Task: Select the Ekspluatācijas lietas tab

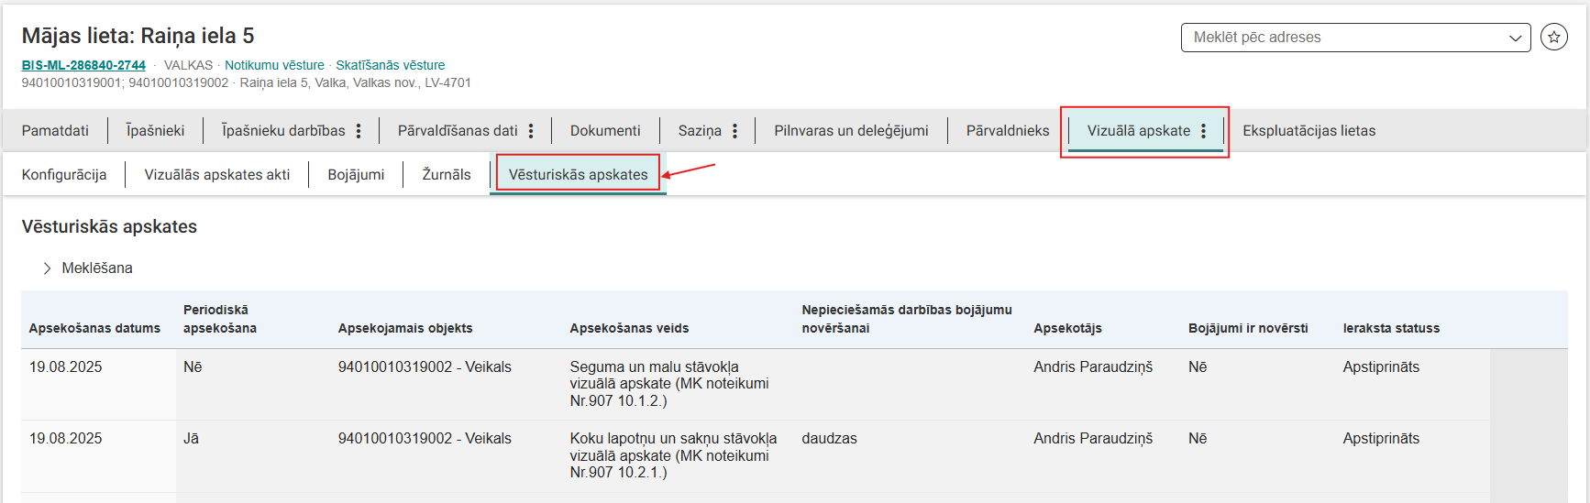Action: 1308,131
